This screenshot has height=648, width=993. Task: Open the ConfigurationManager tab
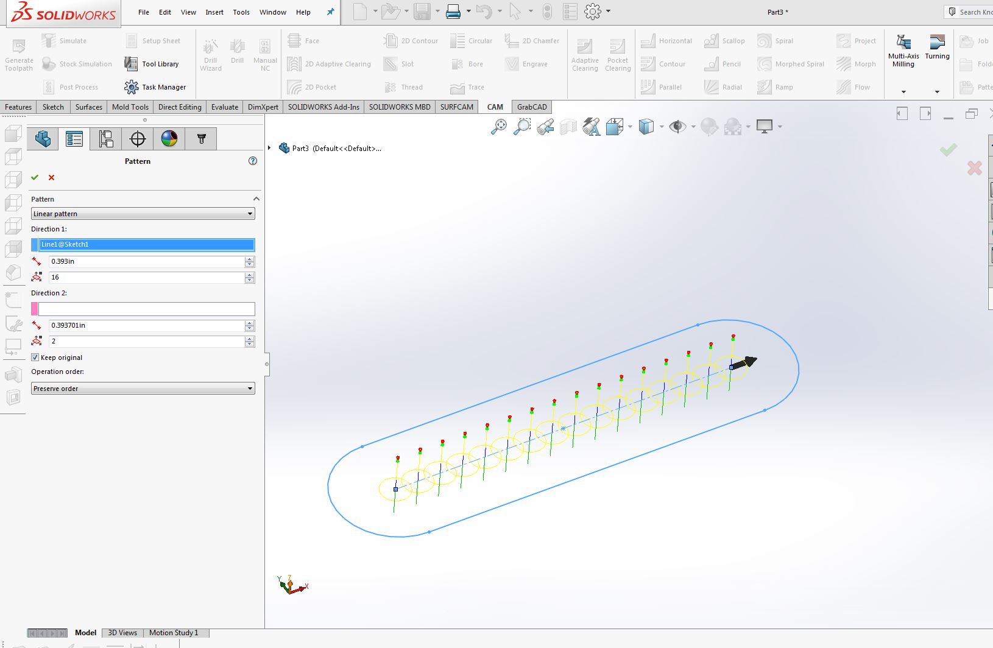[x=106, y=139]
